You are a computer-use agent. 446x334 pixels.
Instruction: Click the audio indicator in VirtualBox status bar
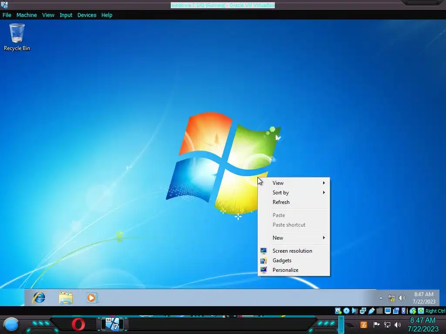[x=355, y=311]
